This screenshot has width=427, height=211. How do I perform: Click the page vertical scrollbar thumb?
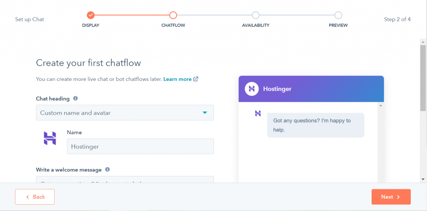(423, 78)
